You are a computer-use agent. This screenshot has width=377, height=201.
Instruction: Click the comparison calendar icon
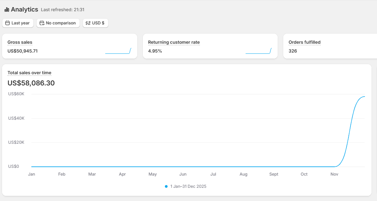[x=42, y=23]
